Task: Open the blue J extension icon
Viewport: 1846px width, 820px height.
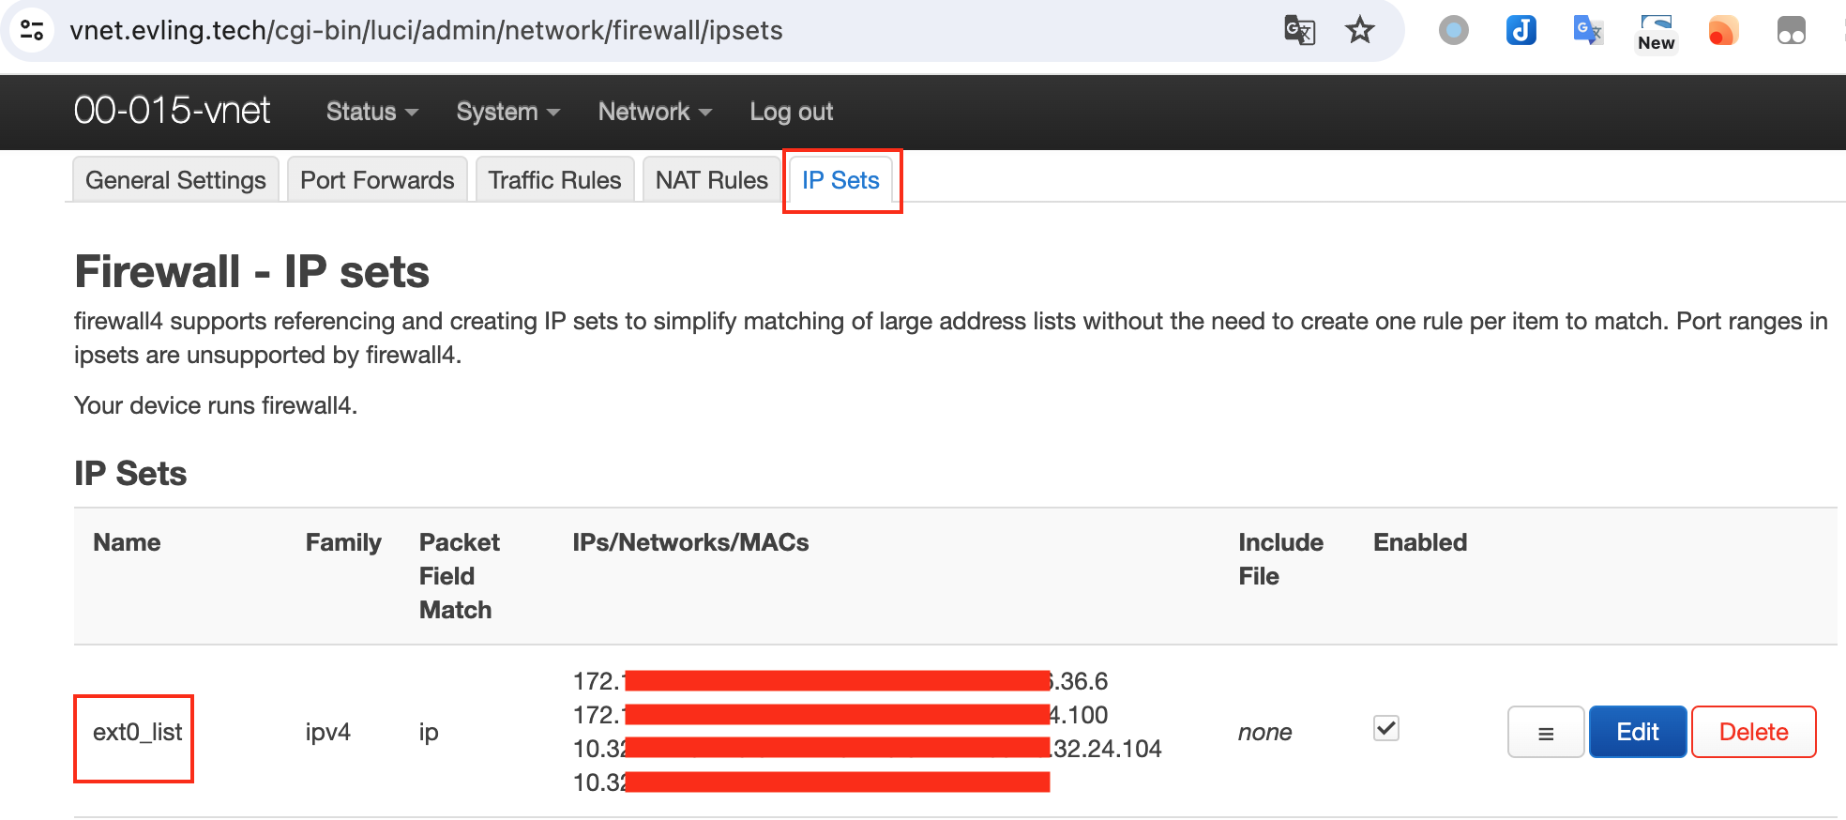Action: click(x=1521, y=31)
